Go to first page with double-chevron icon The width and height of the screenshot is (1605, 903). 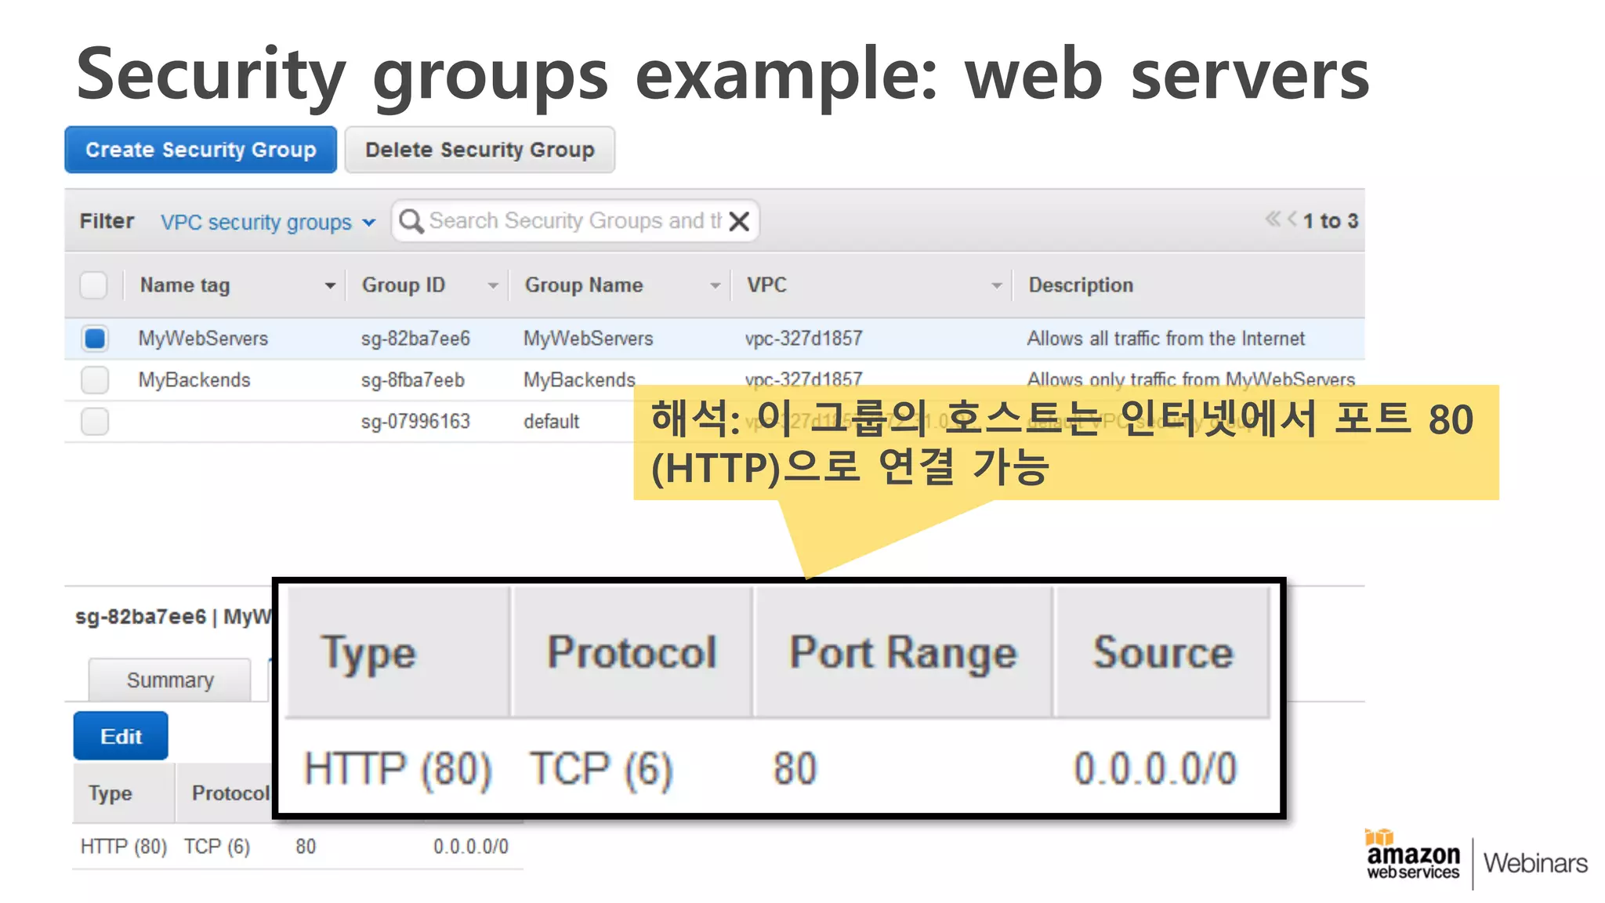pos(1273,219)
